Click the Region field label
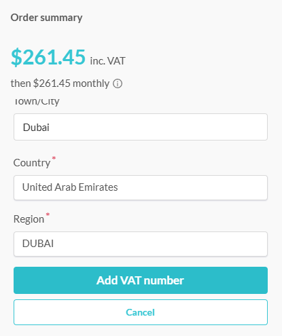Screen dimensions: 282x336 click(29, 219)
